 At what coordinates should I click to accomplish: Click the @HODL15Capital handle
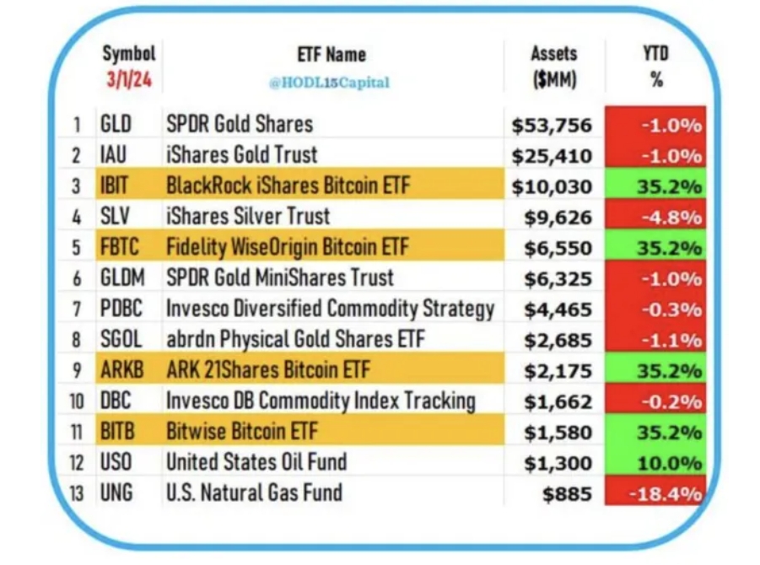(331, 83)
